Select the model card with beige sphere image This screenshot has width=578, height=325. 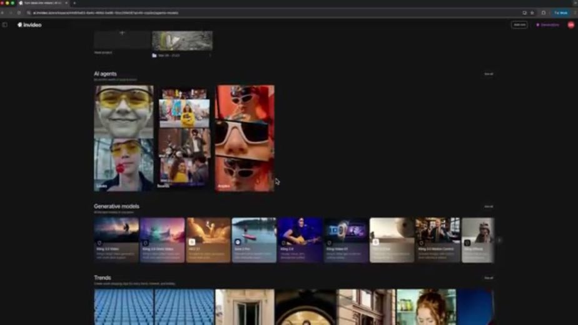(392, 240)
